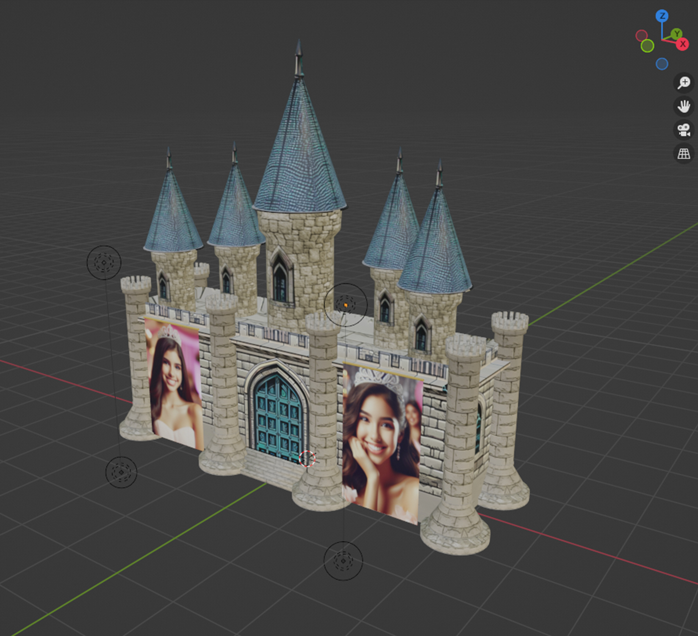Click the green Y axis gizmo handle

(677, 34)
